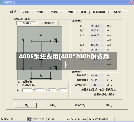Click the 刷新N button
This screenshot has height=122, width=134.
53,105
